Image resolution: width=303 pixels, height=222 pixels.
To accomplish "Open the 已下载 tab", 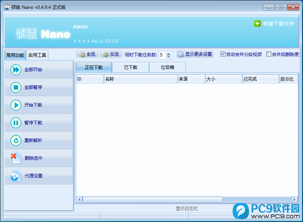I will coord(131,67).
